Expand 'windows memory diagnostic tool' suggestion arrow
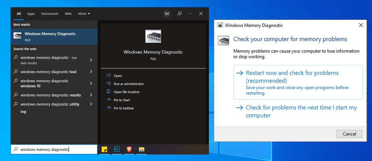The height and width of the screenshot is (161, 372). coord(91,72)
